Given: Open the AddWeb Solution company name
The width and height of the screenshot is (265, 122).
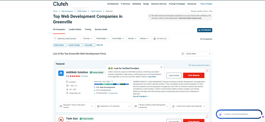Looking at the screenshot, I should click(77, 72).
